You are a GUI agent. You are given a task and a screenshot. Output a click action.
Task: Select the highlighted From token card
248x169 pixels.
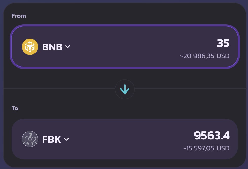pyautogui.click(x=125, y=47)
